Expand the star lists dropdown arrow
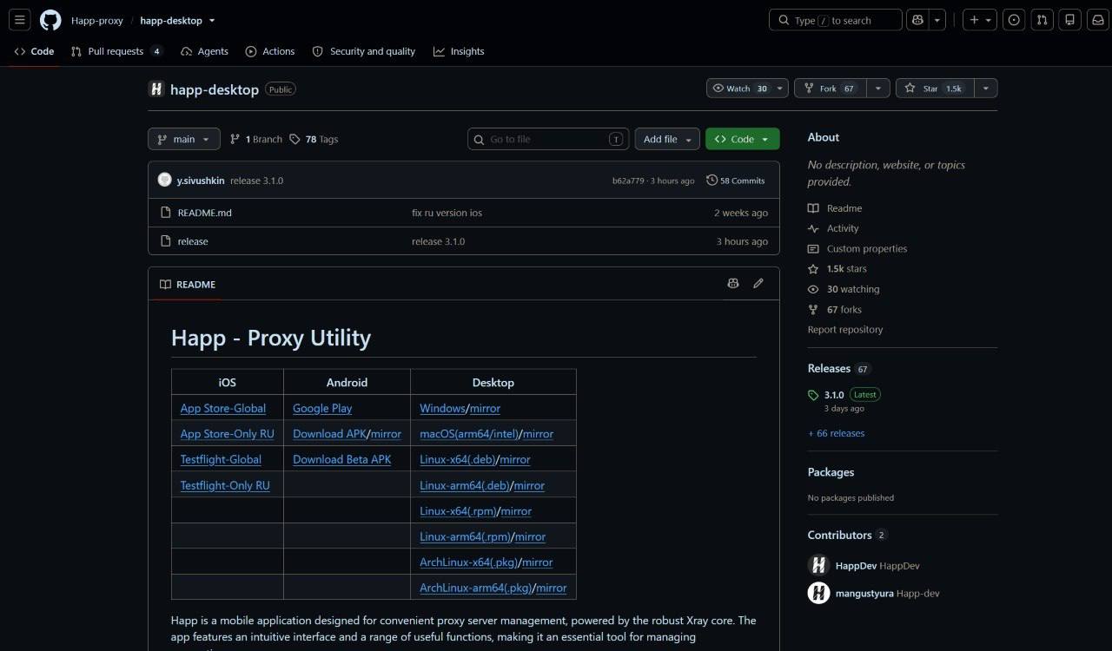 click(x=986, y=89)
